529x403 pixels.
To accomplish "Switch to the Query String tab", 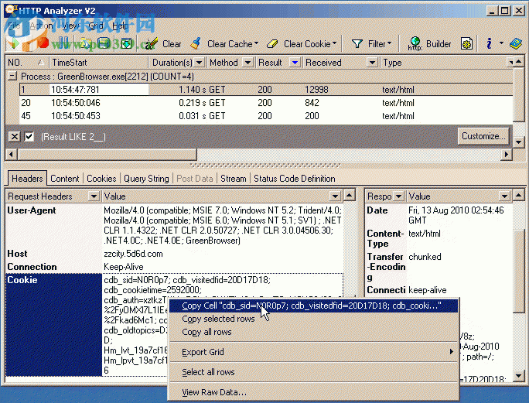I will point(146,179).
